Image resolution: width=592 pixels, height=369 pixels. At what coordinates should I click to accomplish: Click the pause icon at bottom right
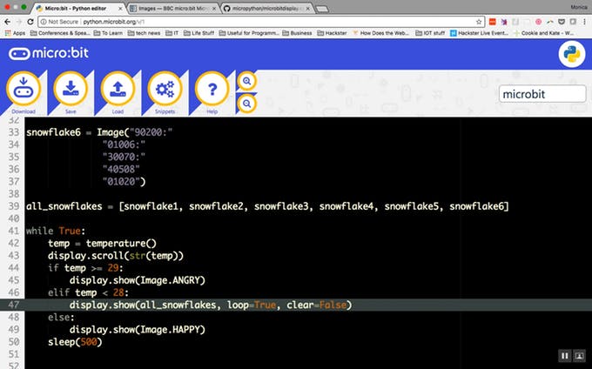(565, 356)
